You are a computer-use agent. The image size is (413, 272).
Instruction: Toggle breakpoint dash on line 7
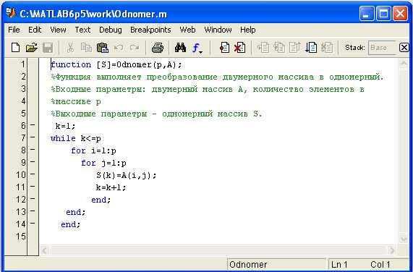pos(33,137)
